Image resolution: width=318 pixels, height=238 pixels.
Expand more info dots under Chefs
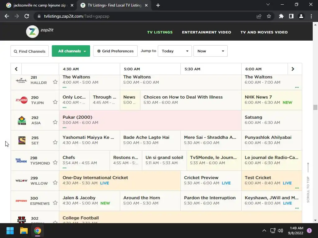pos(65,168)
